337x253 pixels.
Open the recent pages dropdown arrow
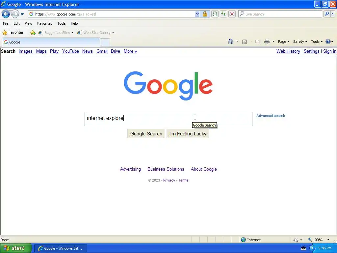coord(22,14)
